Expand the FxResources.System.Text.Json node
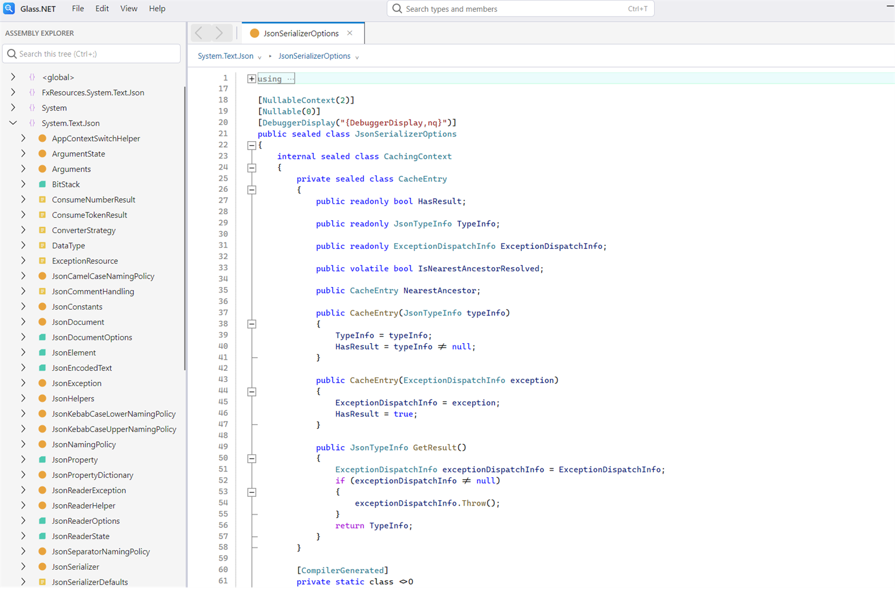 tap(13, 92)
